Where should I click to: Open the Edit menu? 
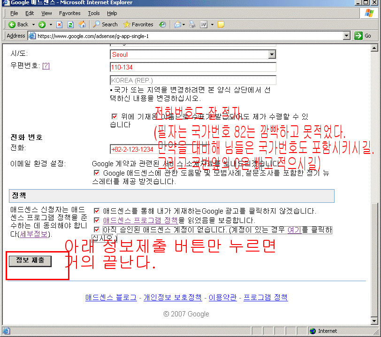30,13
